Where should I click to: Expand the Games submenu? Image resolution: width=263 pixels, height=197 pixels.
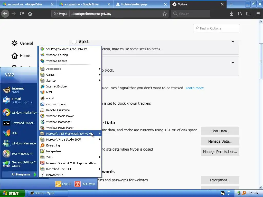click(70, 75)
